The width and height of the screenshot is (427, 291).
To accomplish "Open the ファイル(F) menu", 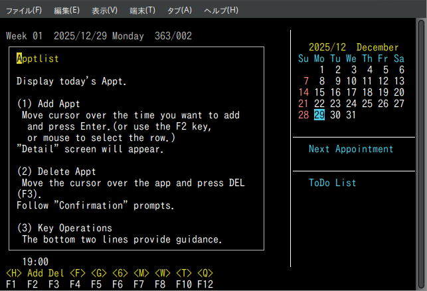I will pos(23,10).
